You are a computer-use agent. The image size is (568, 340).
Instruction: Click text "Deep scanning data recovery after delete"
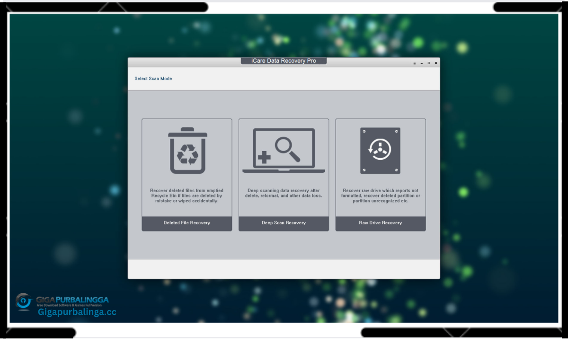pyautogui.click(x=284, y=193)
